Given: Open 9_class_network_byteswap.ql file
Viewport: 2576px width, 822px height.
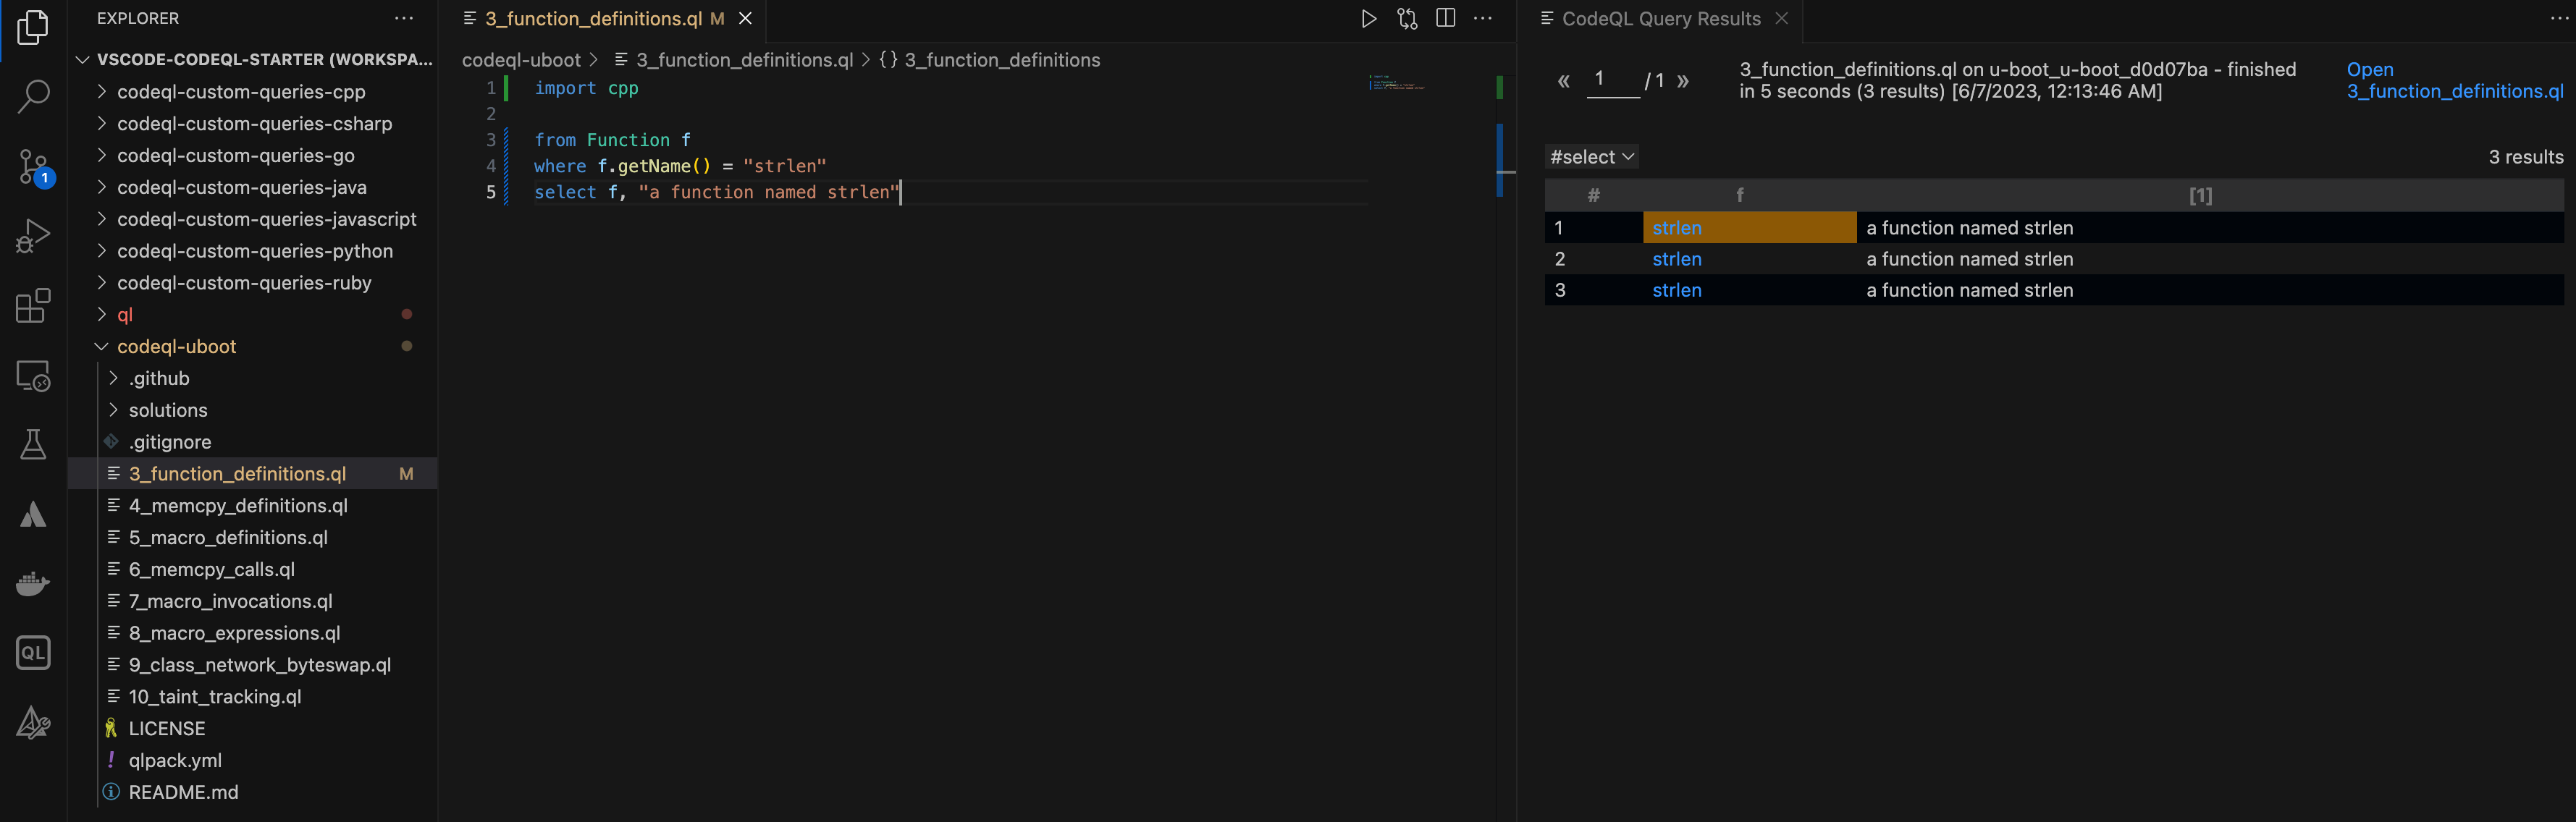Looking at the screenshot, I should 260,665.
